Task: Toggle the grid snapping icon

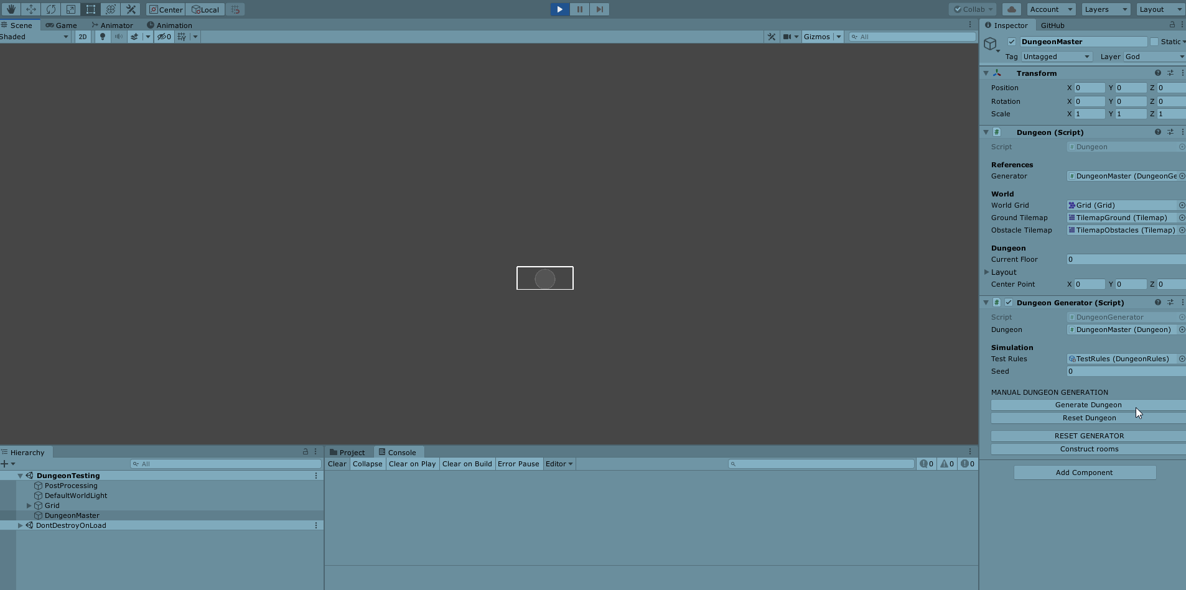Action: click(235, 9)
